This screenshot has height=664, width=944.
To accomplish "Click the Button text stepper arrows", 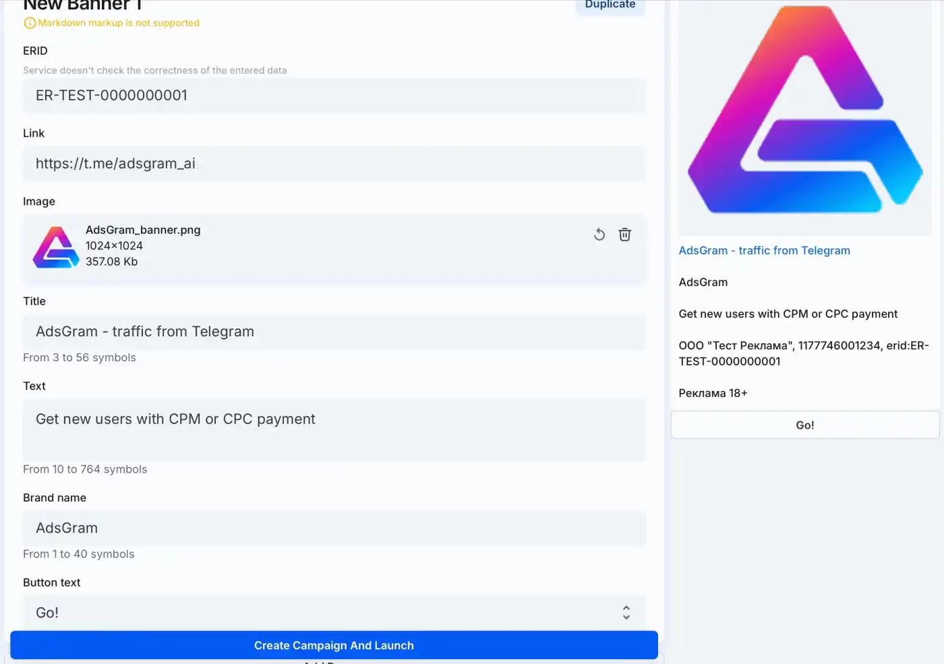I will click(626, 612).
